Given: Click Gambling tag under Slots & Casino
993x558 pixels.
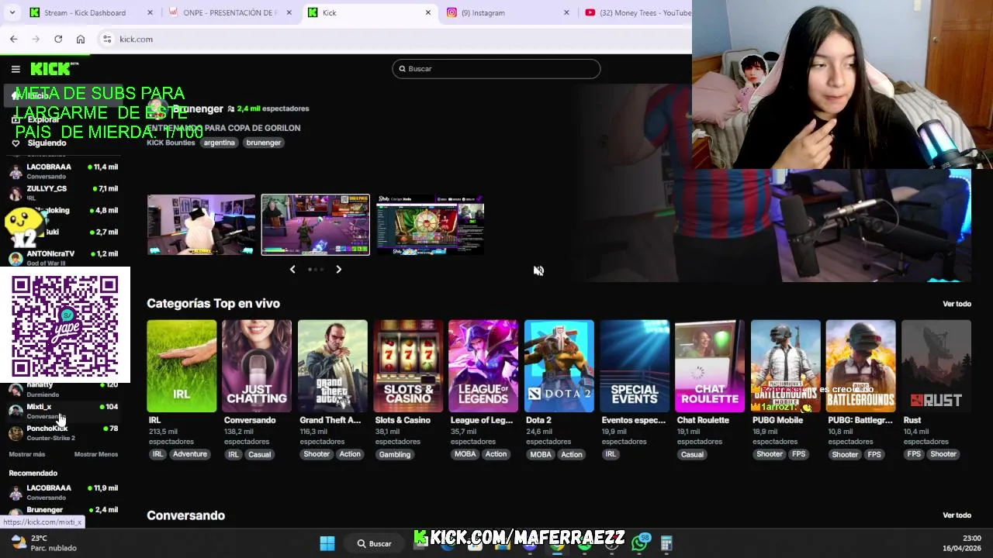Looking at the screenshot, I should click(x=394, y=454).
